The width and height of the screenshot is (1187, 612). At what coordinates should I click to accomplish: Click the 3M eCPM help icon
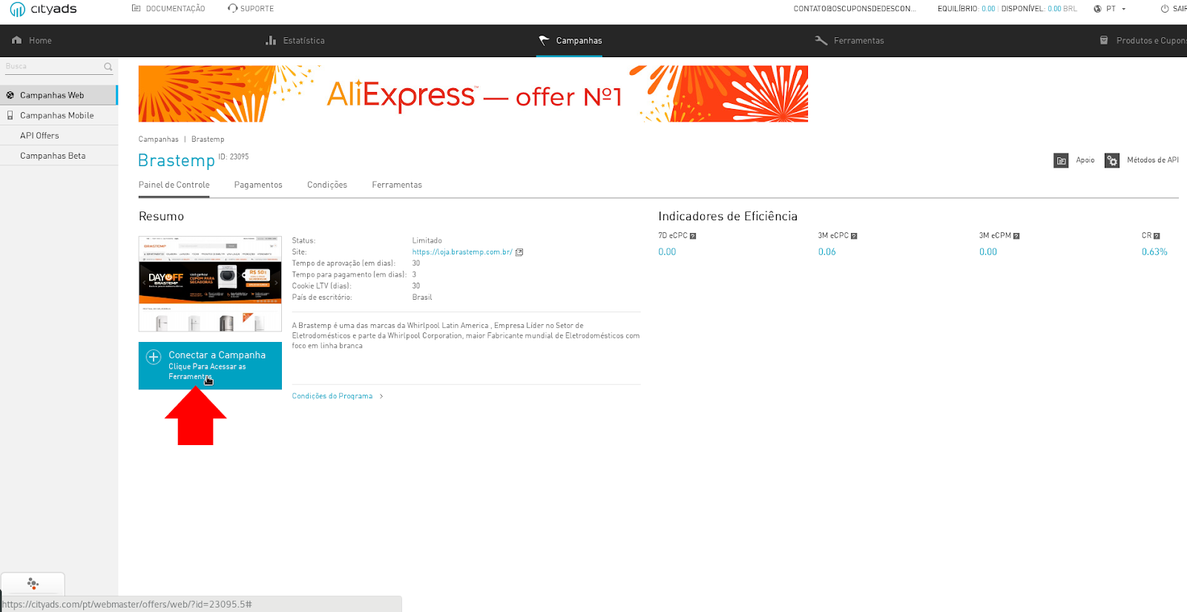click(x=1016, y=236)
